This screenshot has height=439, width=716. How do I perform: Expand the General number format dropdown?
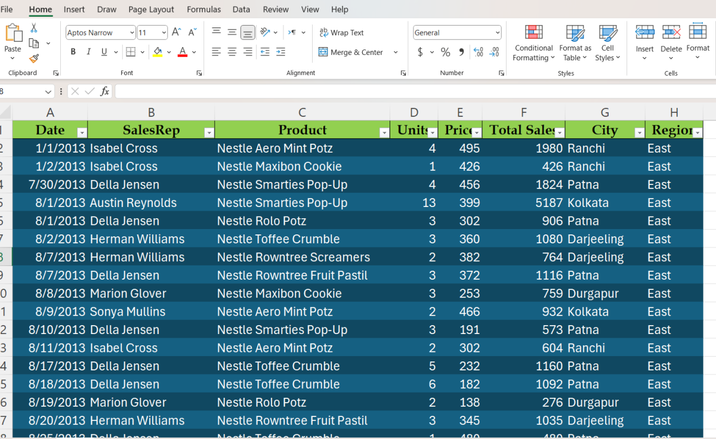click(x=498, y=33)
